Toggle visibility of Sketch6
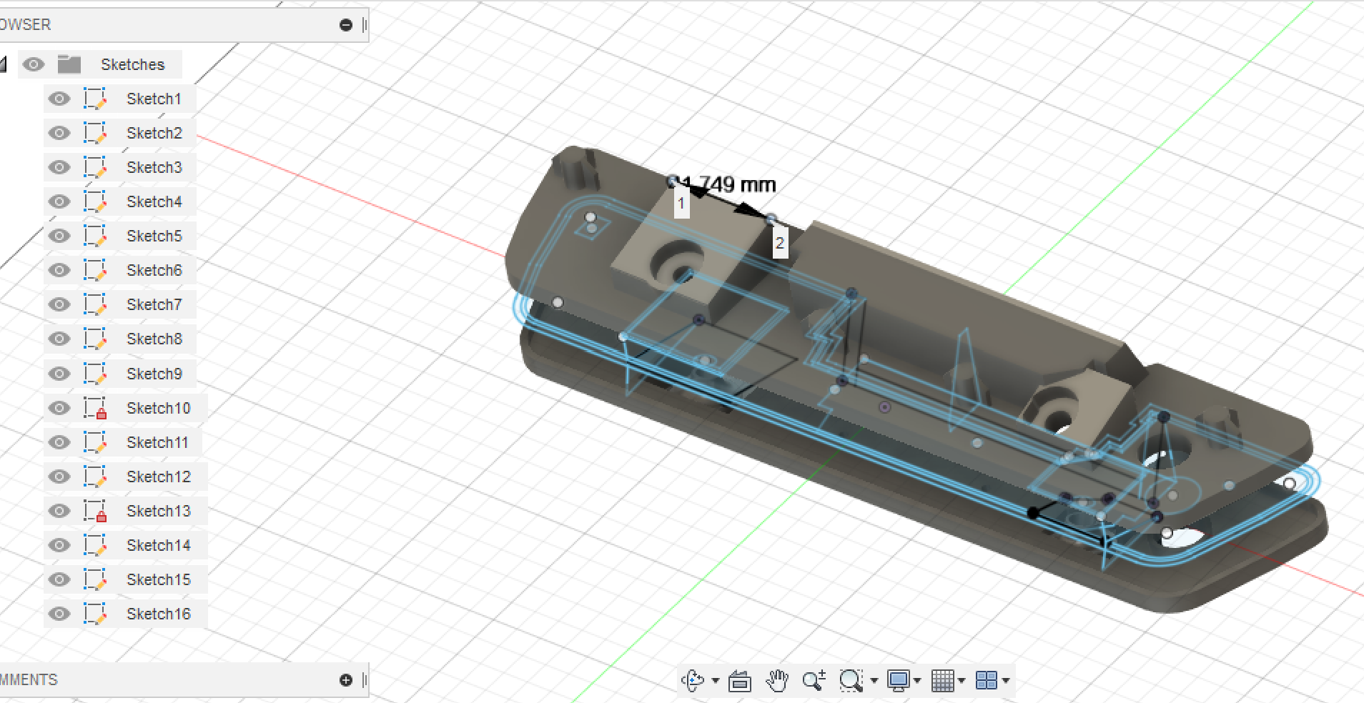 pos(59,270)
